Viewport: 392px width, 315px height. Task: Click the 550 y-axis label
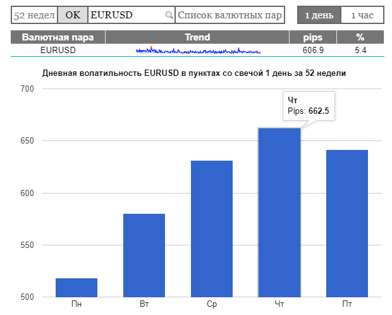click(27, 245)
